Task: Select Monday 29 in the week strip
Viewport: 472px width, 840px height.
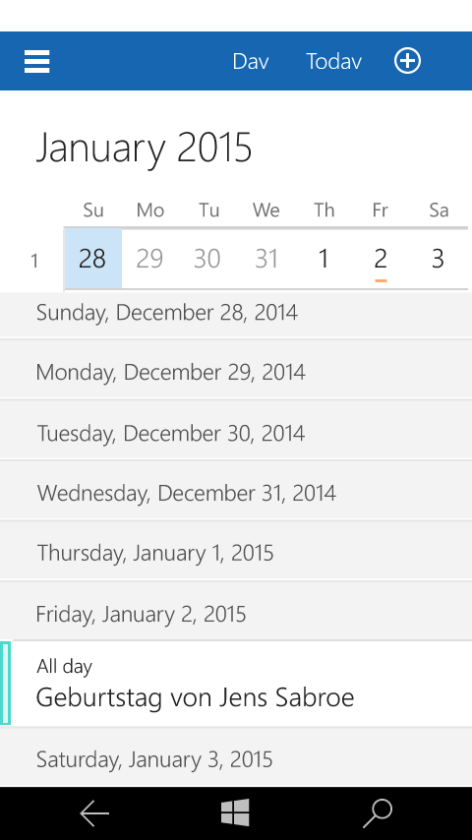Action: click(149, 259)
